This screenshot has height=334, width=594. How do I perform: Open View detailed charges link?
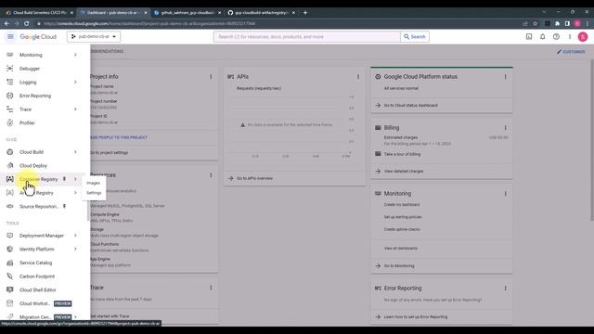click(x=404, y=171)
